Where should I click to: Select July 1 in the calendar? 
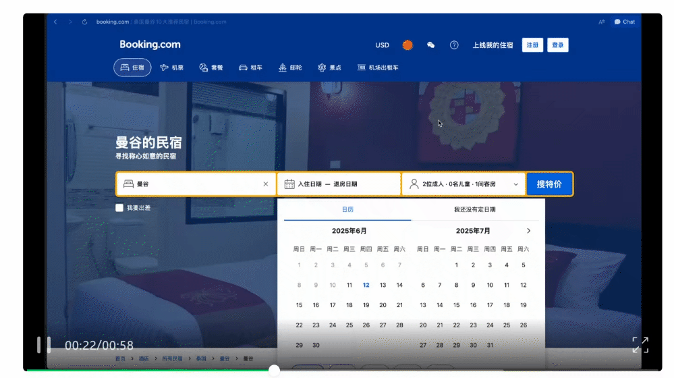tap(457, 265)
